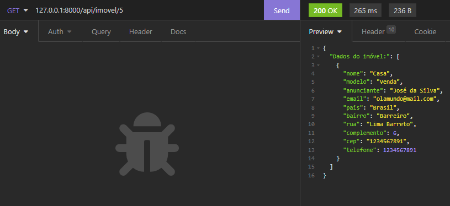Collapse the JSON root object at line 1
The width and height of the screenshot is (450, 206).
318,48
